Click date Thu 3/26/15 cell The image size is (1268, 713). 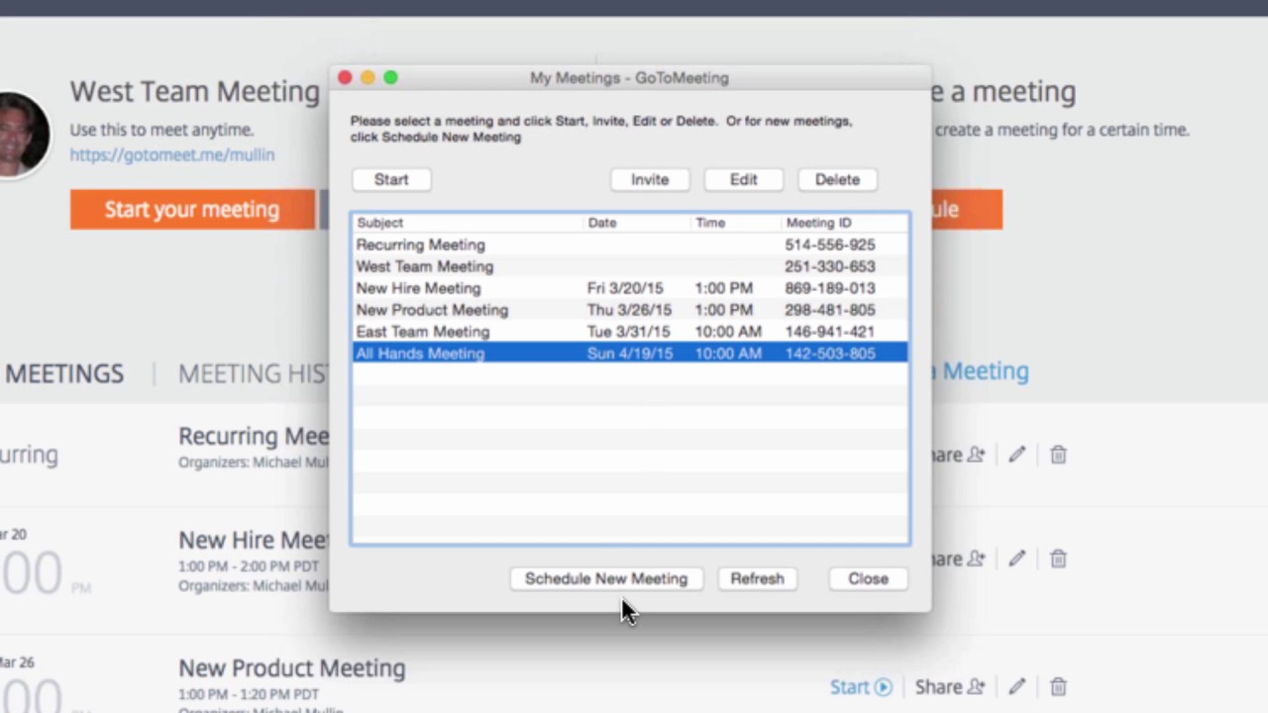click(629, 310)
